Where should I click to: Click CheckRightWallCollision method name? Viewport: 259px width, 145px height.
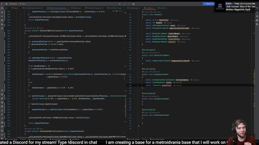51,131
